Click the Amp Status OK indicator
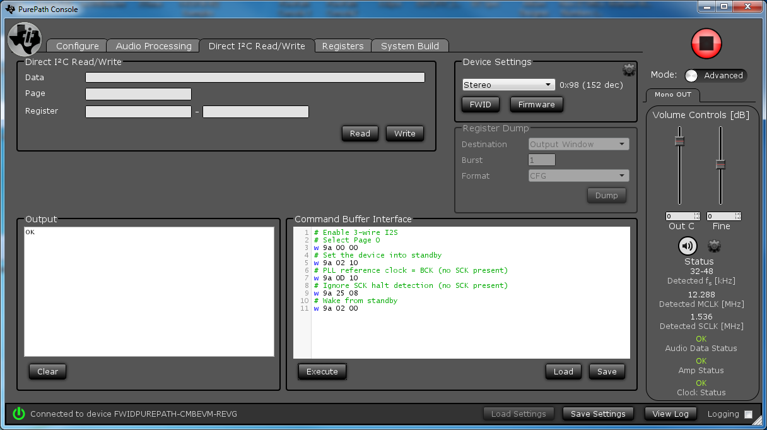The image size is (767, 430). [x=701, y=361]
